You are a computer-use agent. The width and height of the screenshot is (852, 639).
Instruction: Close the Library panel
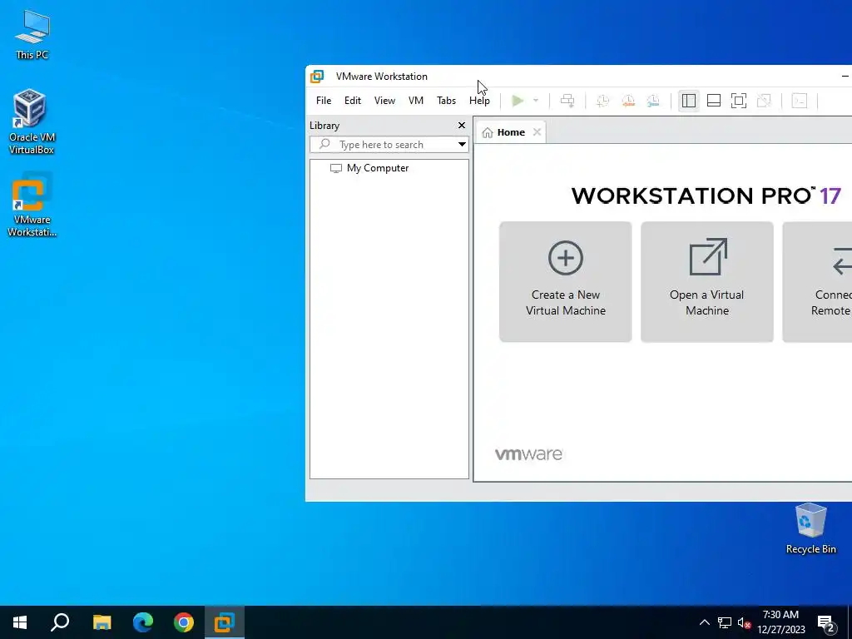pyautogui.click(x=461, y=126)
